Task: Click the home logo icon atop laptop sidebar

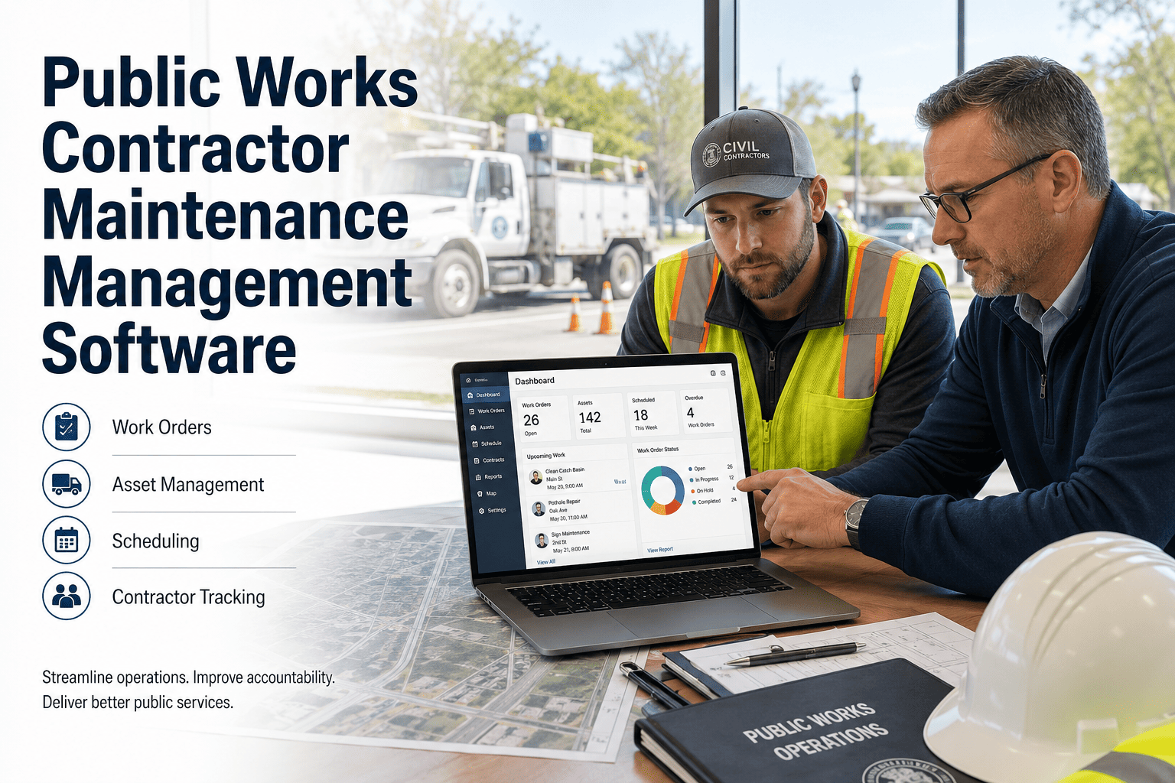Action: (468, 380)
